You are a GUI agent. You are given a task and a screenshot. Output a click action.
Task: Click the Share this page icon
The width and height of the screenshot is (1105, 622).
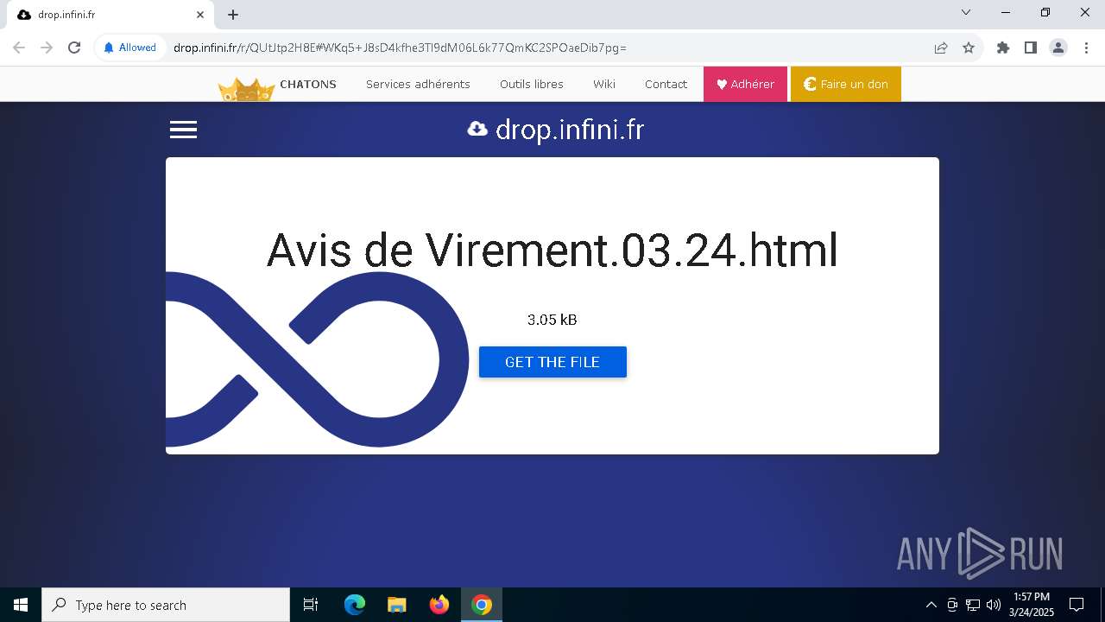[x=941, y=48]
